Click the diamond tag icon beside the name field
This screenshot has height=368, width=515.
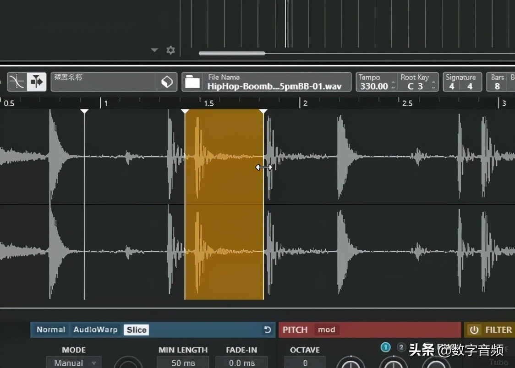[167, 81]
